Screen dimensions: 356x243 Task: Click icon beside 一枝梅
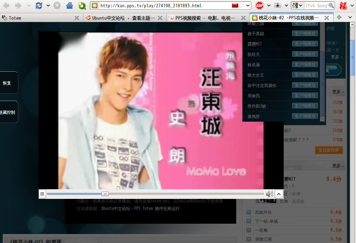point(249,230)
